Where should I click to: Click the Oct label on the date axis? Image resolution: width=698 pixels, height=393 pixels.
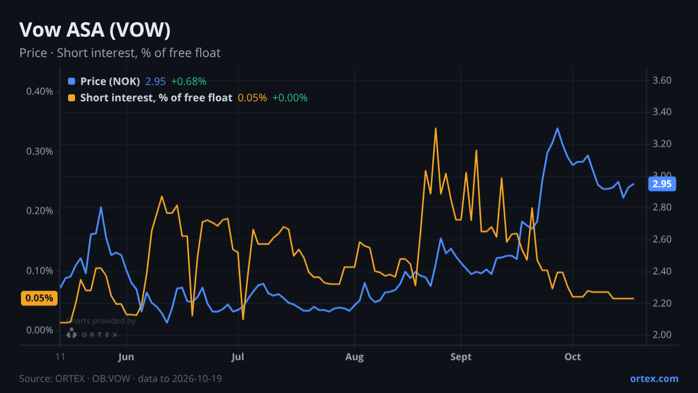click(x=573, y=357)
